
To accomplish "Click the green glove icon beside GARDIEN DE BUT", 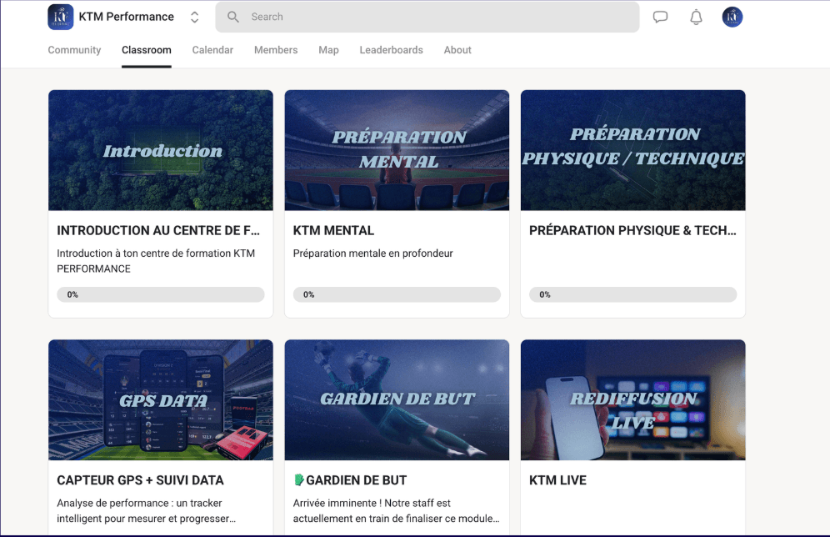I will 299,479.
